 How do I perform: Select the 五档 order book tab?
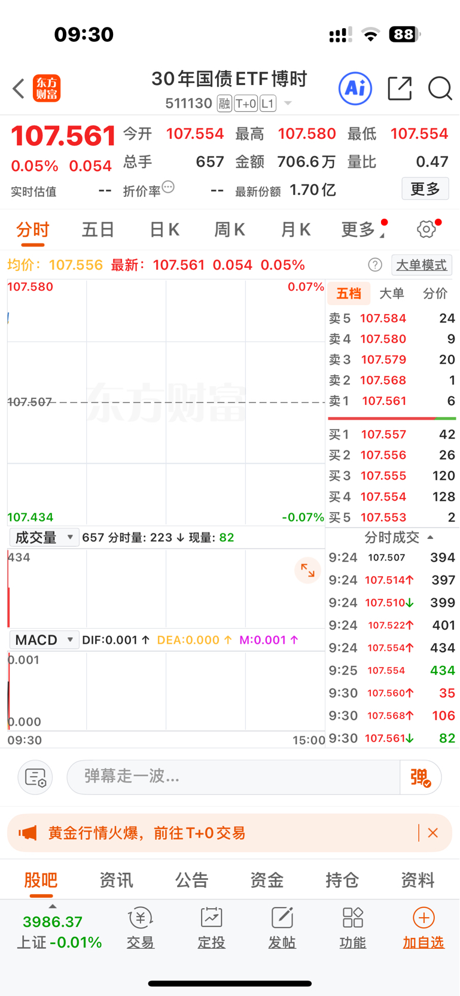click(349, 293)
